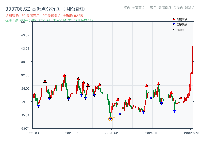Viewport: 214px width, 160px height.
Task: Click the 49.62 y-axis label
Action: coord(25,35)
